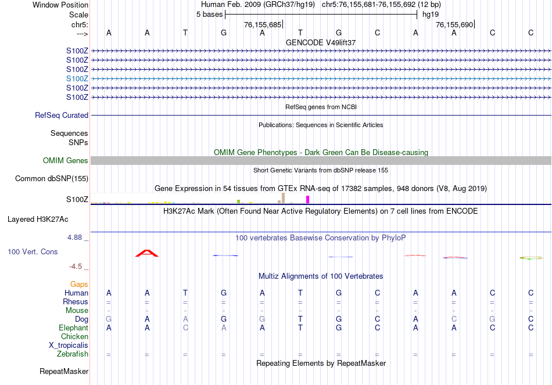
Task: Click the Layered H3K27Ac track label
Action: [38, 220]
